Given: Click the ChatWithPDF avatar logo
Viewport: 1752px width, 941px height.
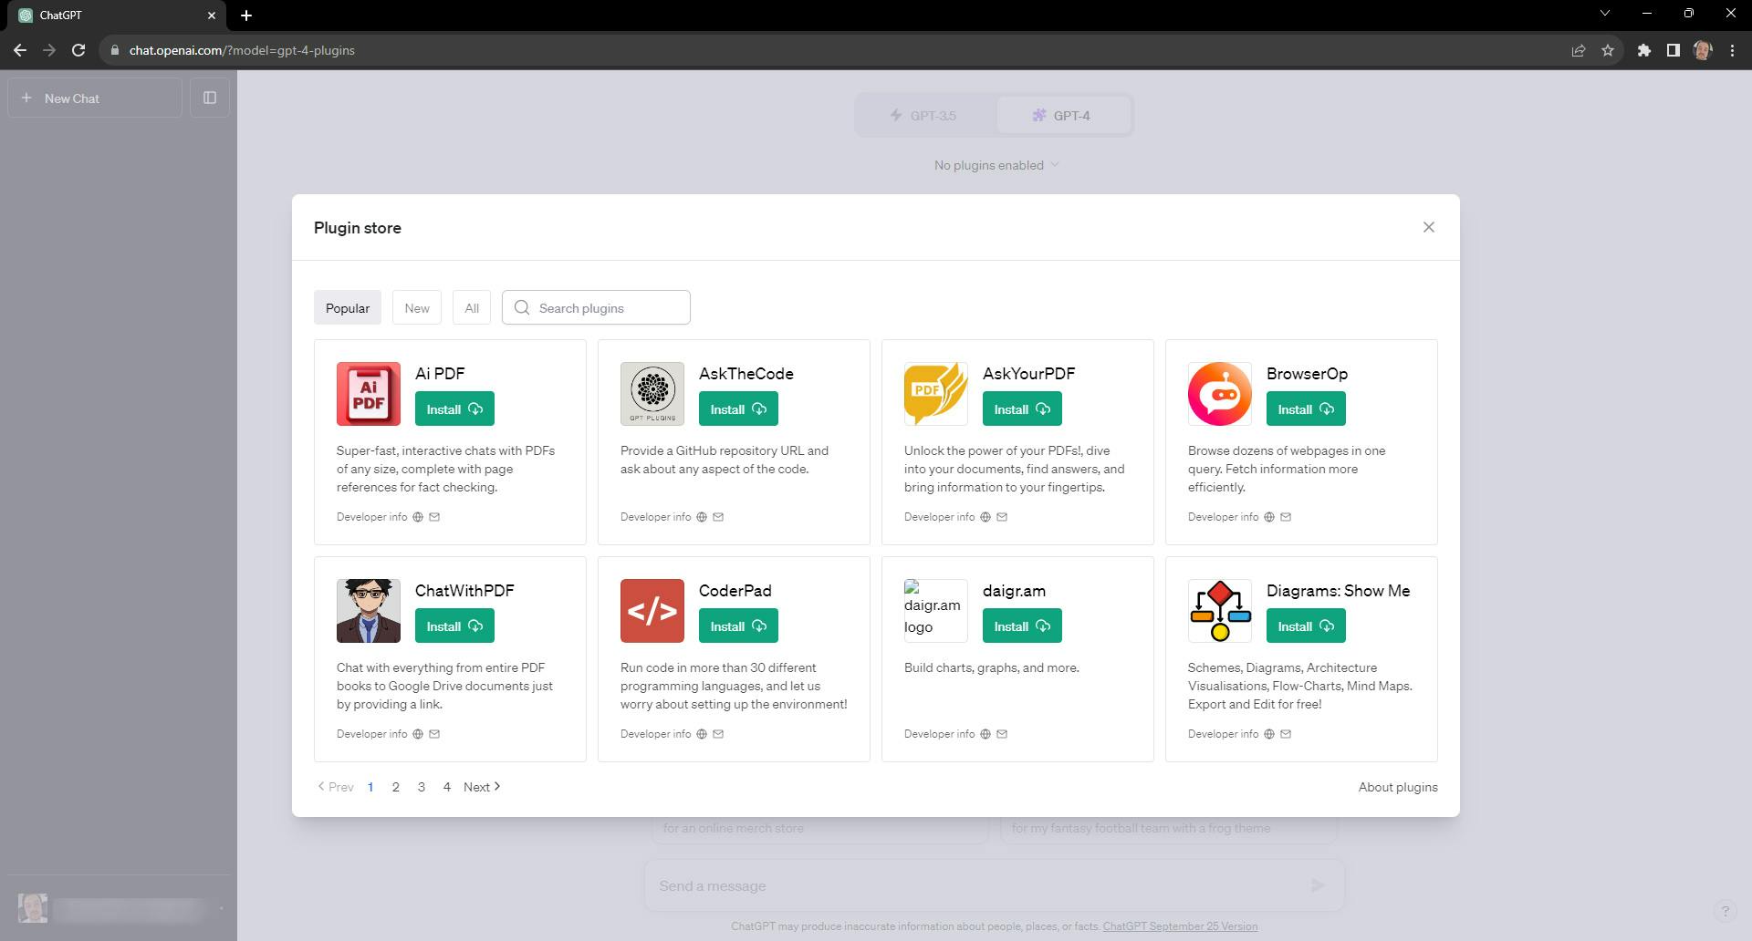Looking at the screenshot, I should [369, 611].
